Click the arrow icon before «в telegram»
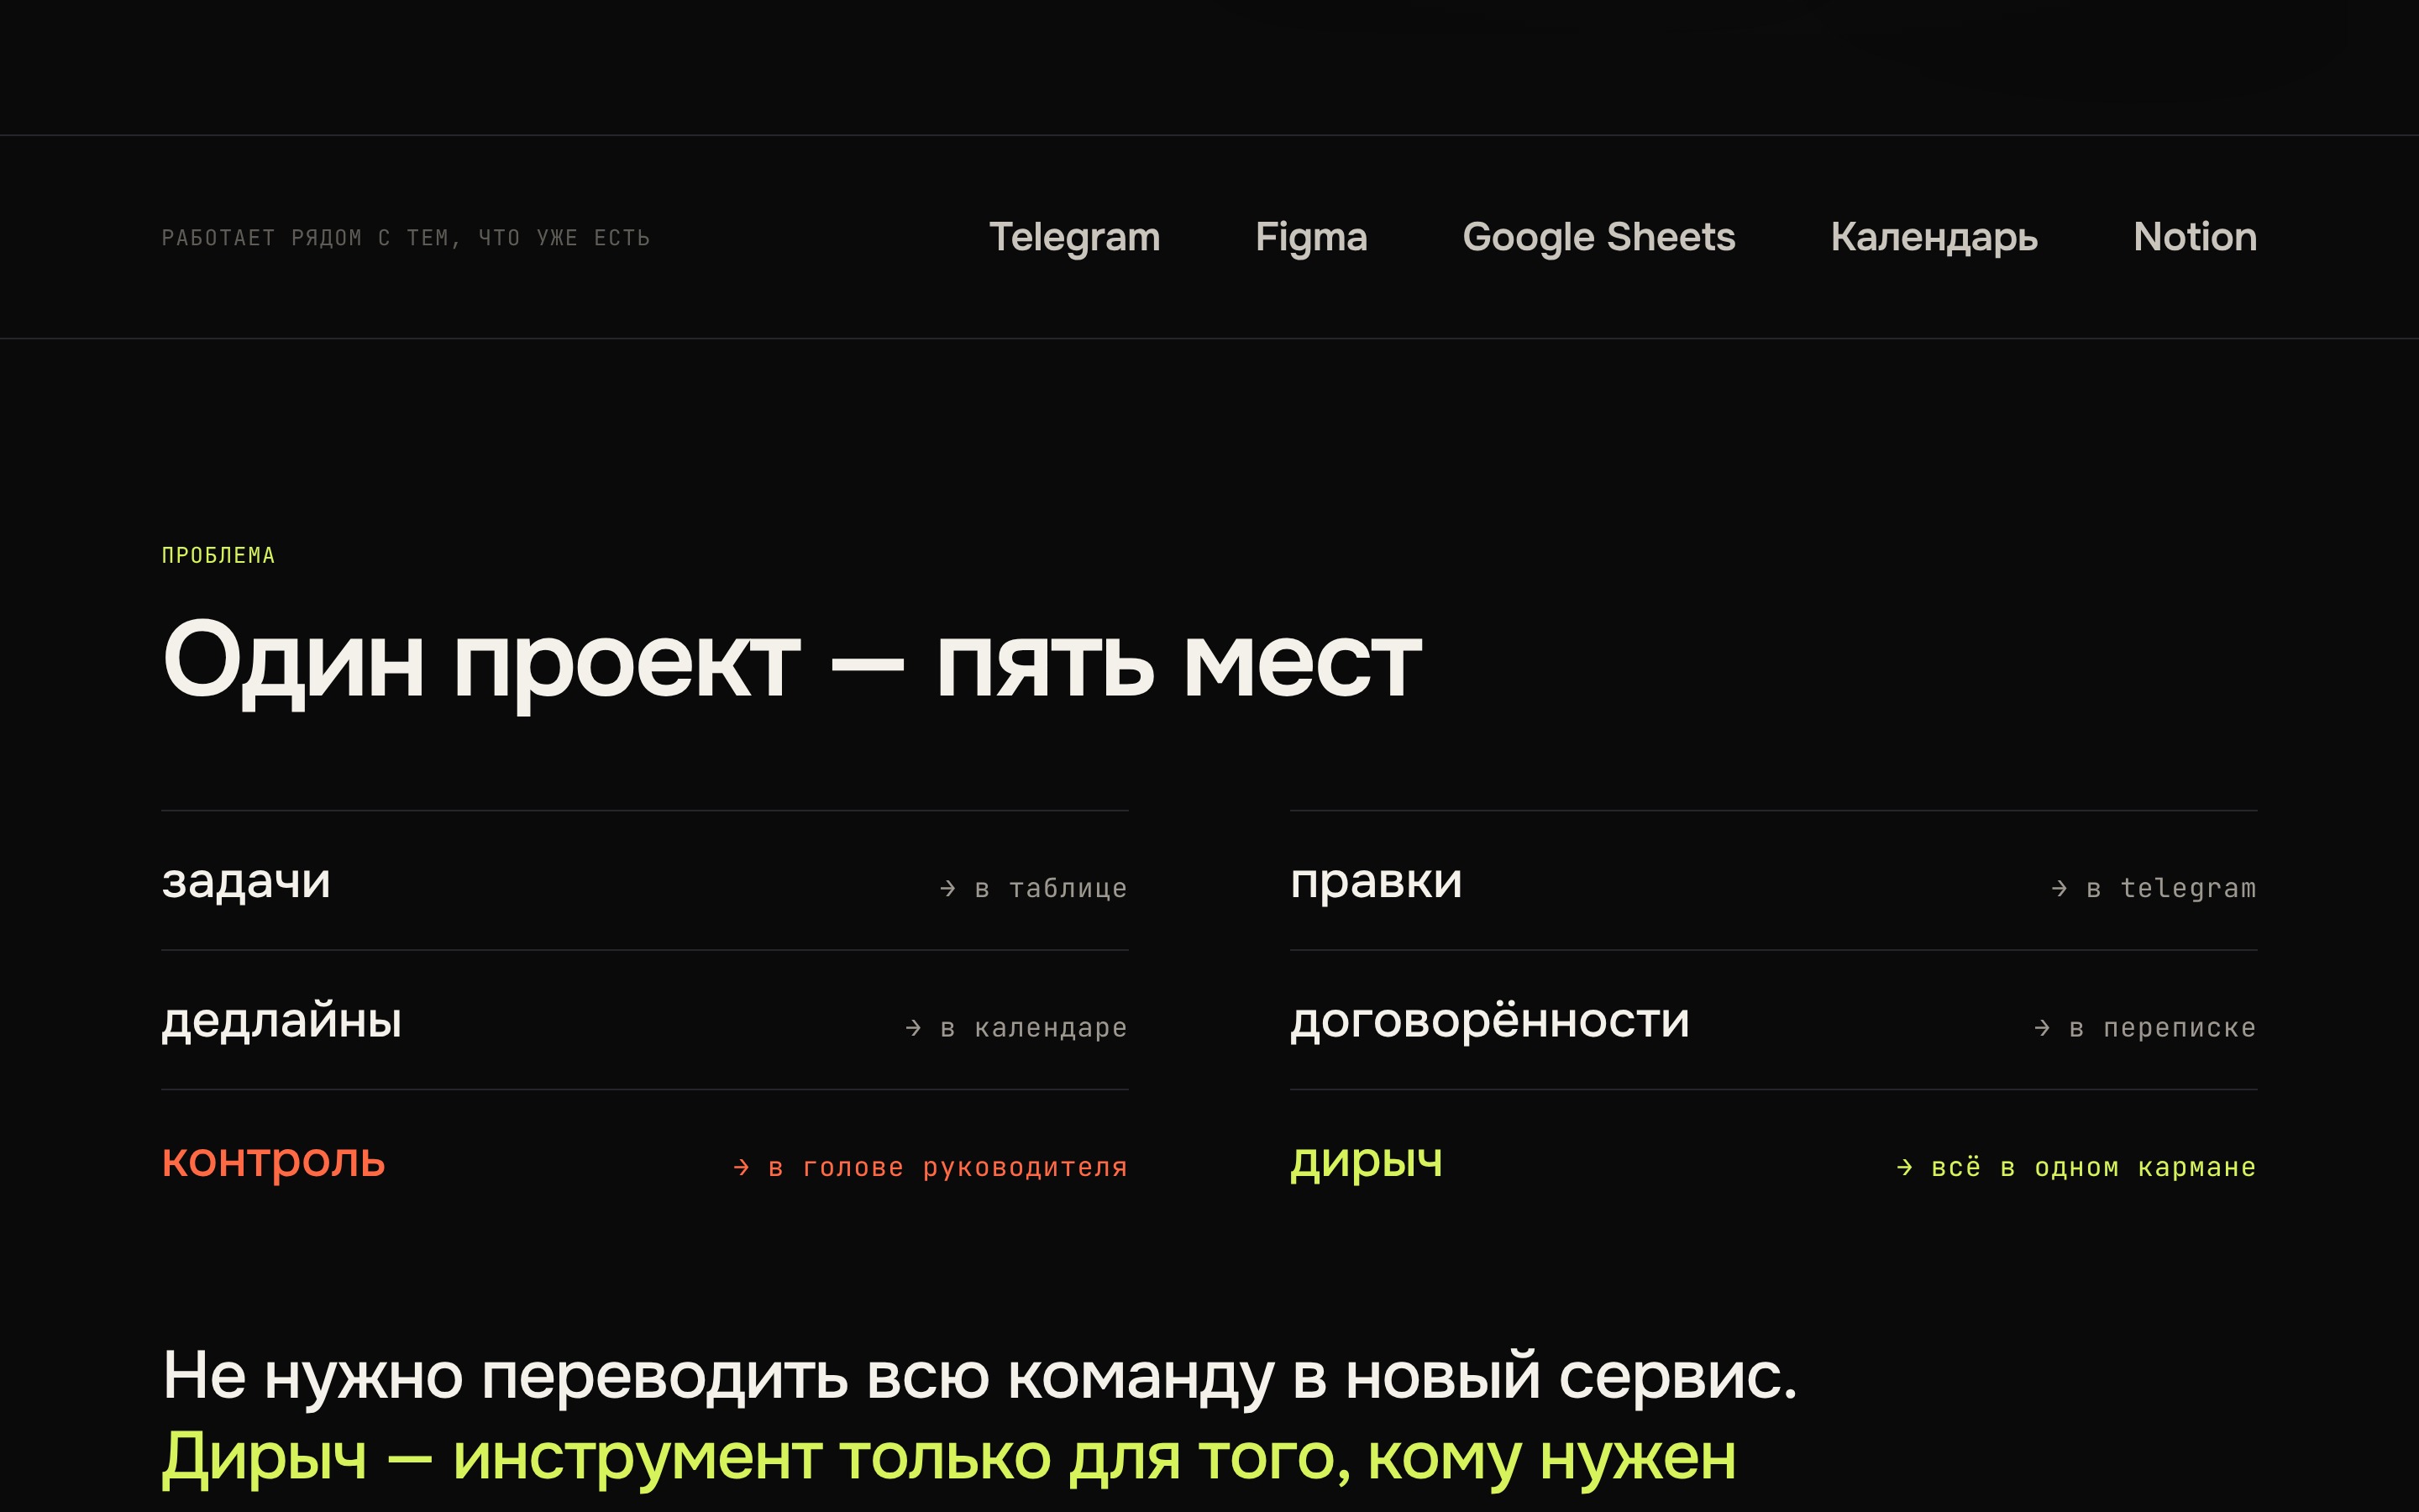2419x1512 pixels. coord(2060,888)
